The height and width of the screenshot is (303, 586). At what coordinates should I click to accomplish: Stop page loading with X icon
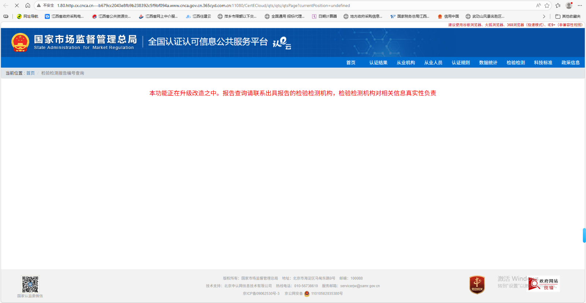pyautogui.click(x=17, y=5)
